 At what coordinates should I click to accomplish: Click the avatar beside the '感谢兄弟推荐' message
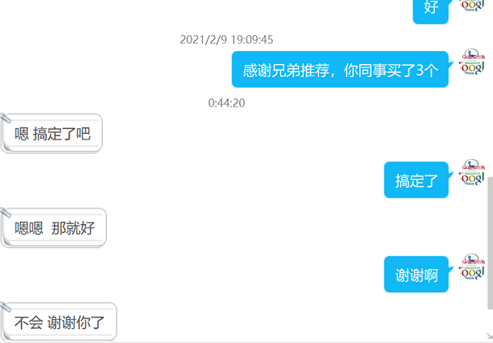472,62
